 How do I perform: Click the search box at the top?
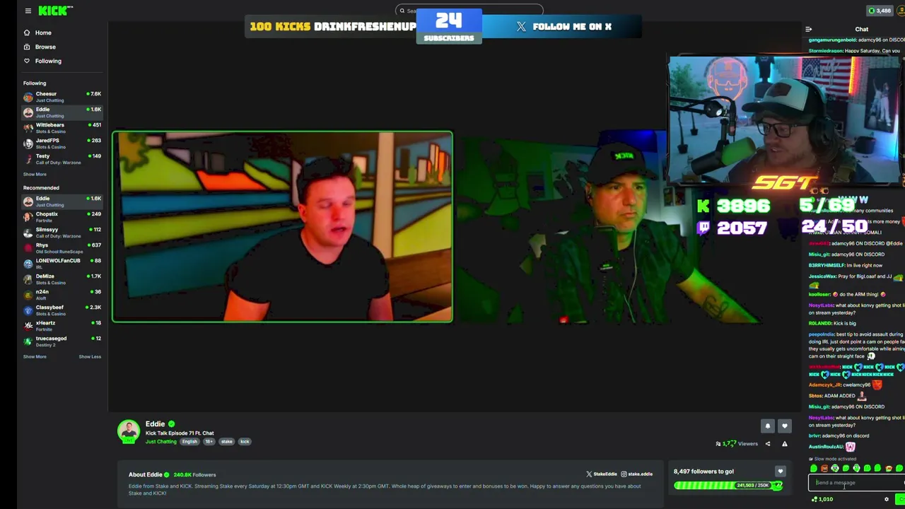[469, 11]
